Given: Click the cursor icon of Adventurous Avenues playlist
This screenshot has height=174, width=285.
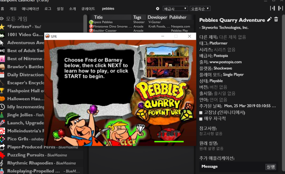Looking at the screenshot, I should click(2, 43).
